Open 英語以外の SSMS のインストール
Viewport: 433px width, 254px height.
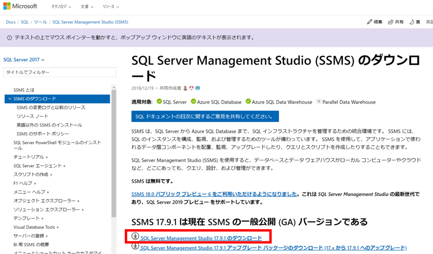point(49,125)
